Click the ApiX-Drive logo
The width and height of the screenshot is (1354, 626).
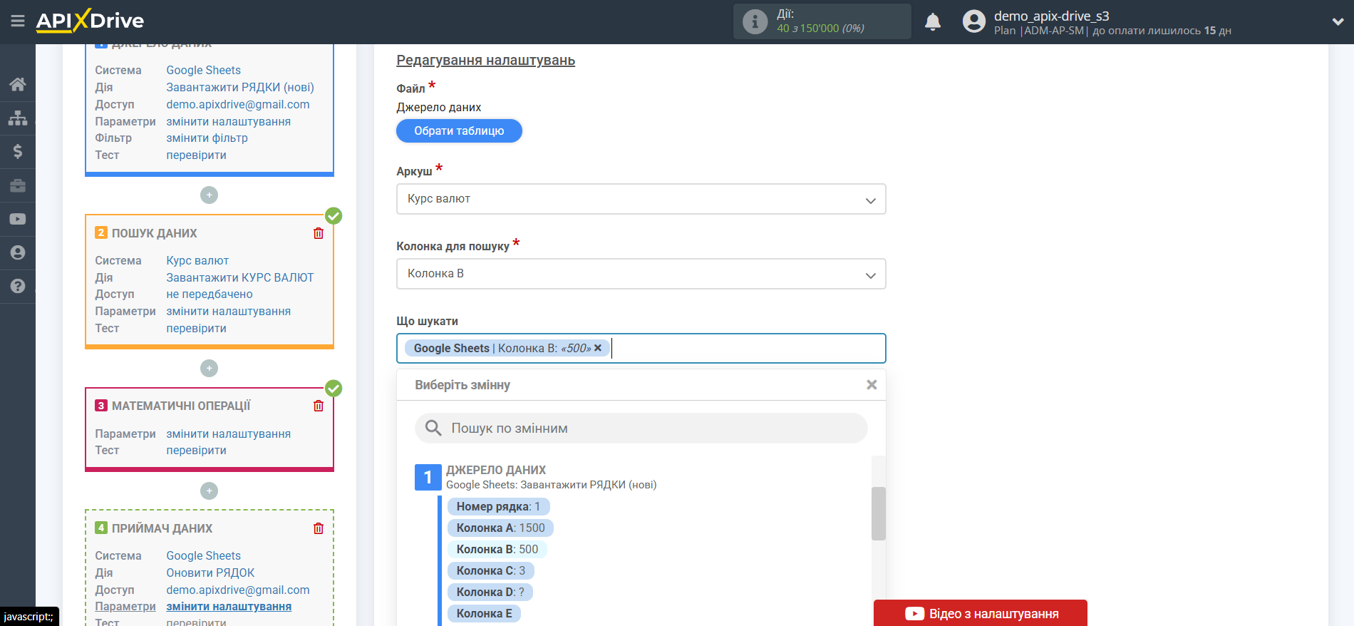[x=90, y=21]
